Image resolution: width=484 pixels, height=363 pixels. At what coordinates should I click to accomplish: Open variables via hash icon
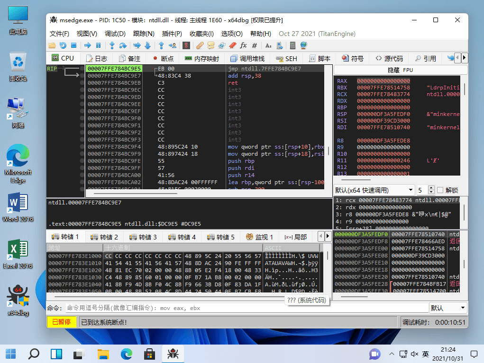coord(255,45)
